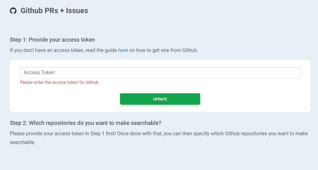Click the phrase "read the guide" before the link

point(101,50)
